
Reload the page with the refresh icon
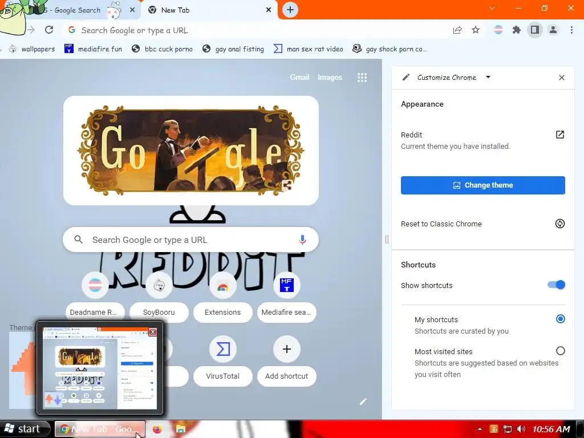[x=49, y=30]
